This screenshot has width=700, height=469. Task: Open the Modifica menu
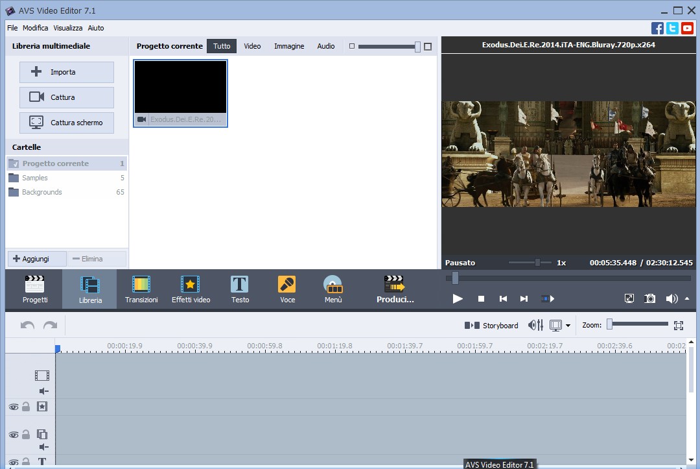coord(35,28)
